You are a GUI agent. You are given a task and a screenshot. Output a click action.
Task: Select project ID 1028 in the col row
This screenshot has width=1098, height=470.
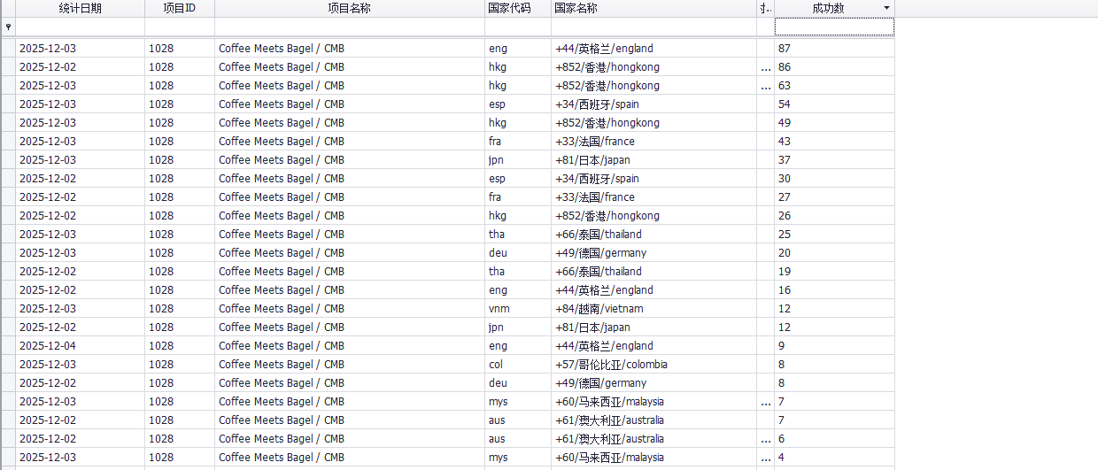(x=180, y=365)
